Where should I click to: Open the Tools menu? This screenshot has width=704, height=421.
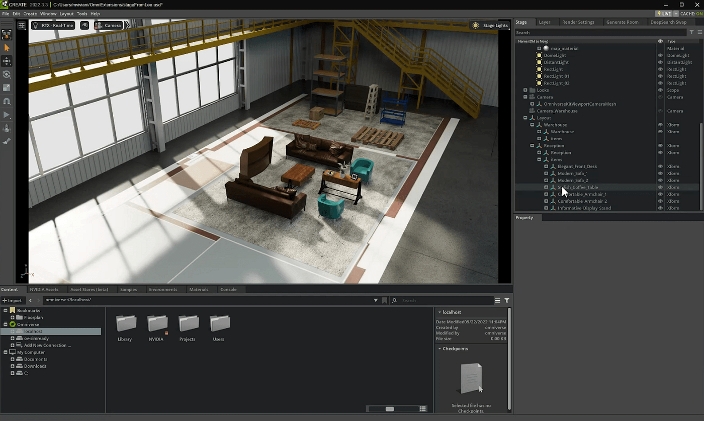[x=82, y=14]
